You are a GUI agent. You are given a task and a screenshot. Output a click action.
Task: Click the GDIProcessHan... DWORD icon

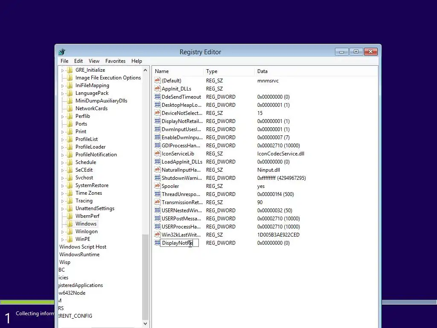(x=157, y=145)
